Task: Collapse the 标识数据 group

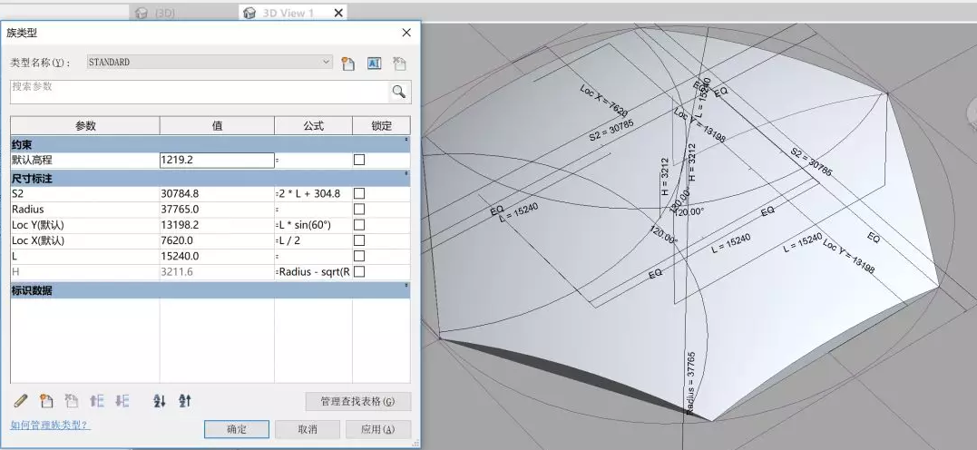Action: coord(406,286)
